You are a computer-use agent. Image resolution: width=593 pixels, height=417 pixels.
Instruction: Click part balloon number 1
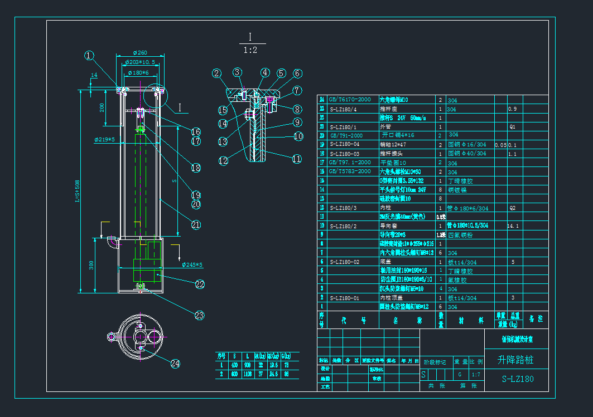[x=90, y=55]
